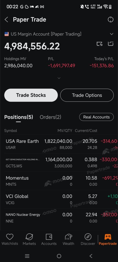118x262 pixels.
Task: Go back using the header arrow
Action: click(x=6, y=19)
